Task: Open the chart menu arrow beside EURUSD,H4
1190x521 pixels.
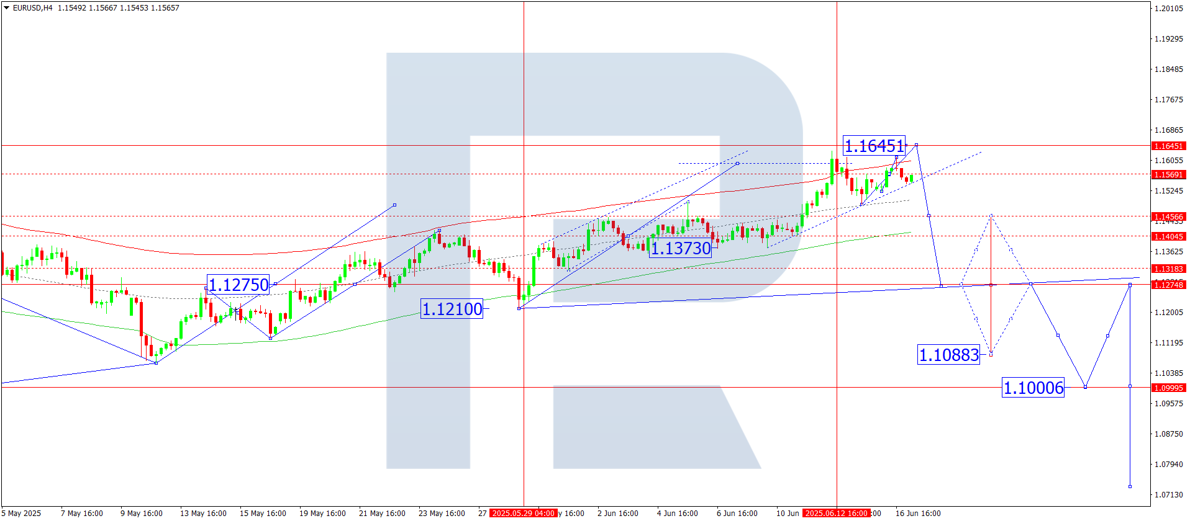Action: 6,8
